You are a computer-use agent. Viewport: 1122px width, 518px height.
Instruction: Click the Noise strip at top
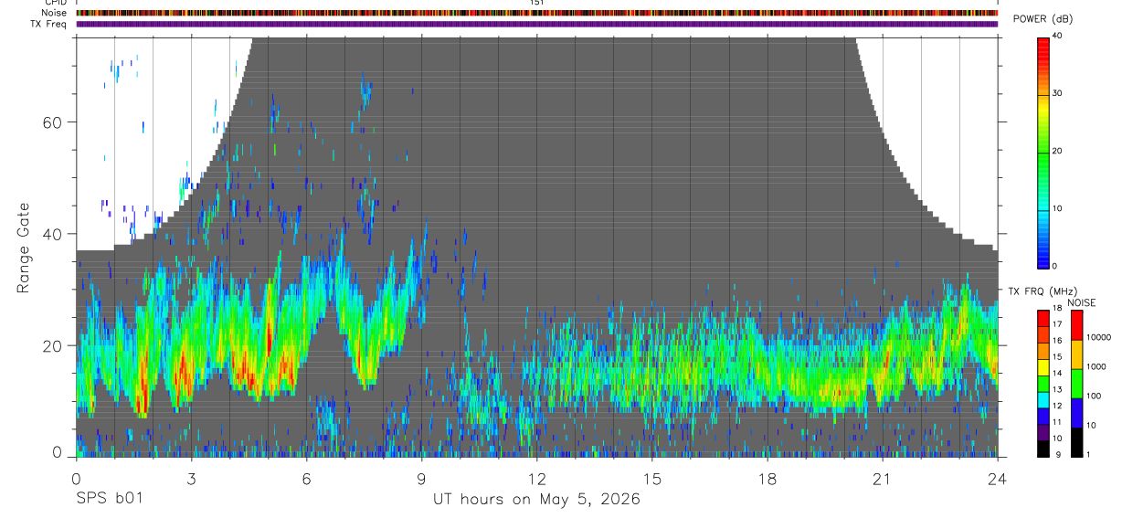[x=536, y=13]
